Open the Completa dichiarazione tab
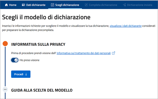 point(101,5)
